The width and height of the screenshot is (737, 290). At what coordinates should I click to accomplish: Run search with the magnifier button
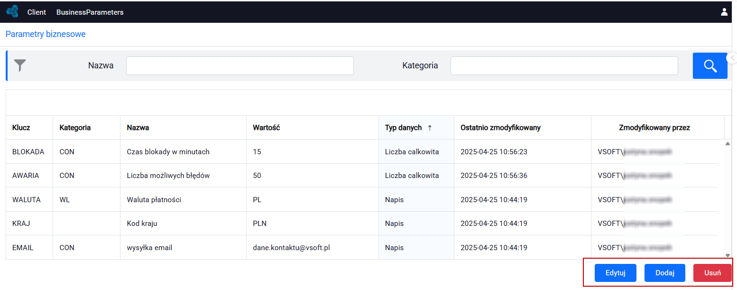pyautogui.click(x=710, y=65)
